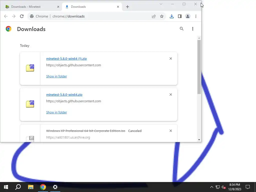The width and height of the screenshot is (256, 192).
Task: Close the Downloads - Minetest tab
Action: tap(58, 7)
